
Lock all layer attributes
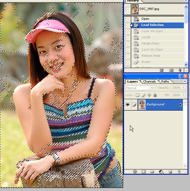click(155, 95)
